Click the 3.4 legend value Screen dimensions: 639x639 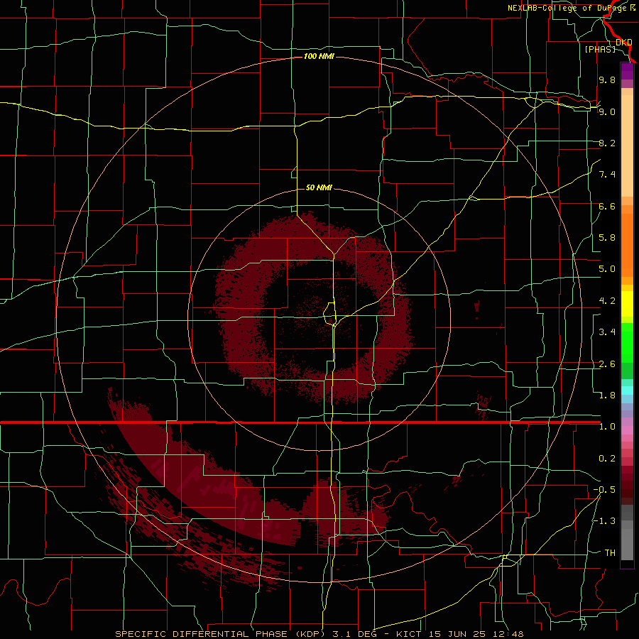point(607,332)
